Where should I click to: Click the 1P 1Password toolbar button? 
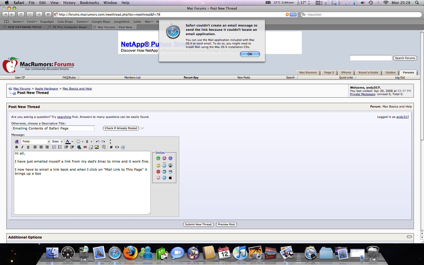48,14
